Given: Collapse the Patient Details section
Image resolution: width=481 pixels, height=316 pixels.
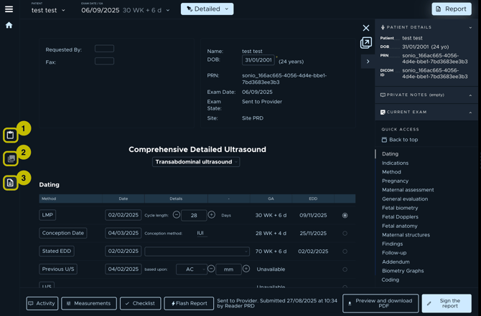Looking at the screenshot, I should (470, 27).
